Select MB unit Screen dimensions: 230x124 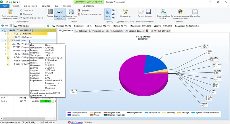(113, 14)
